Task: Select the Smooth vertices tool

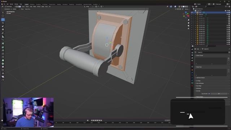Action: [3, 67]
